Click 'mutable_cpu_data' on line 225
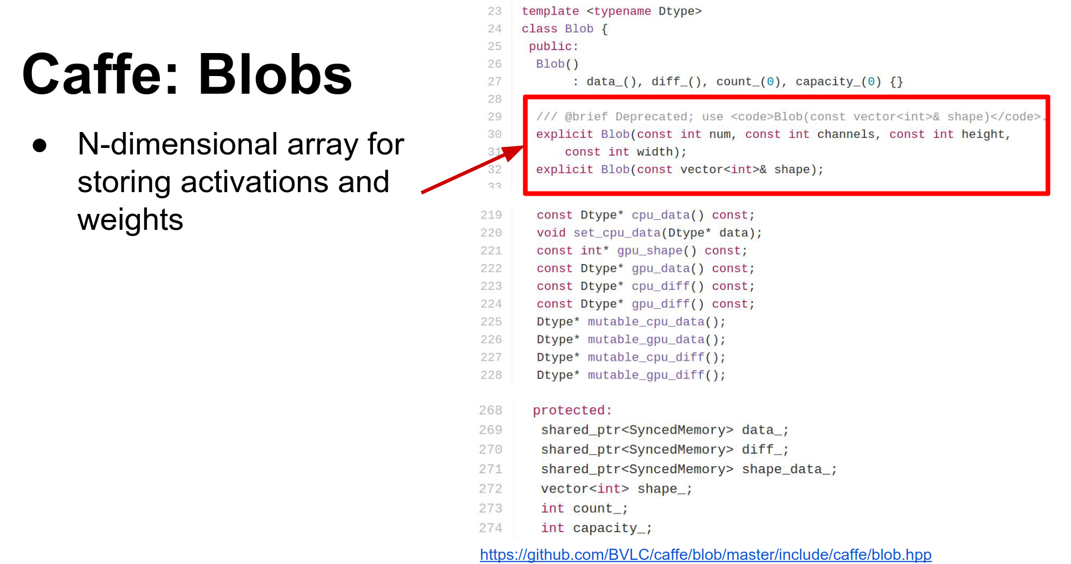Screen dimensions: 1071x564 pos(646,322)
